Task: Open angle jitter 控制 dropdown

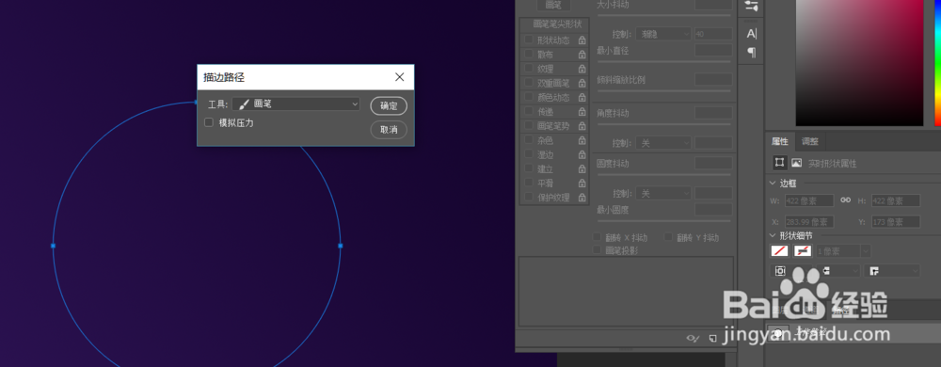Action: point(663,143)
